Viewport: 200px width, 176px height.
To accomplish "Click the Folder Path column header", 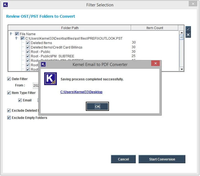I will pyautogui.click(x=70, y=28).
